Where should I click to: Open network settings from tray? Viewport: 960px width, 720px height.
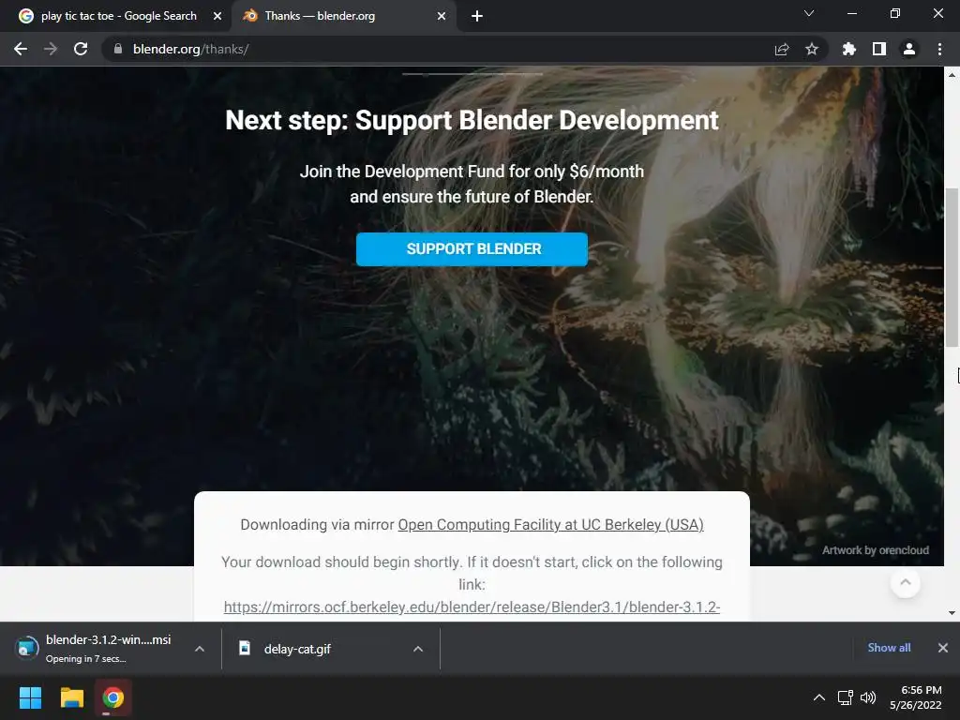(846, 697)
